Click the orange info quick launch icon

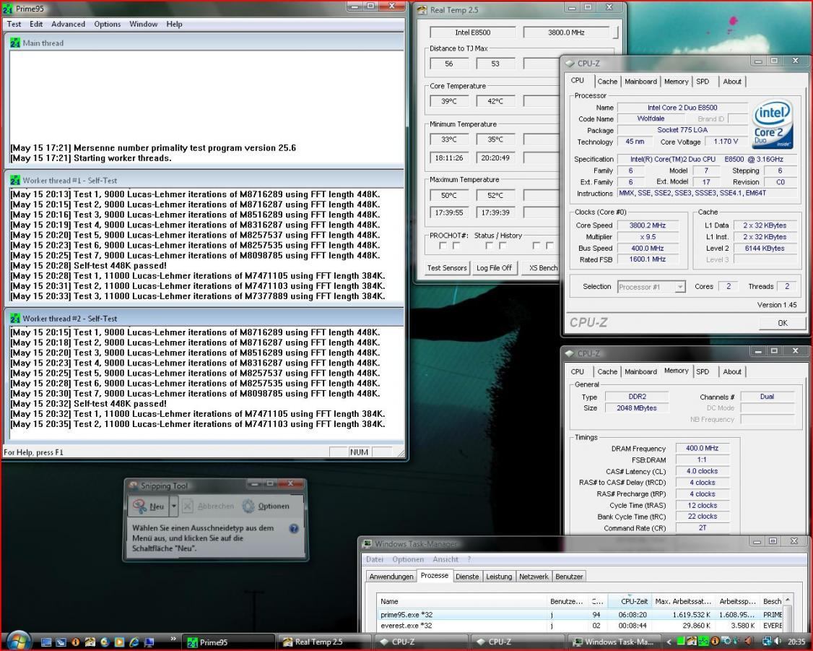[76, 642]
